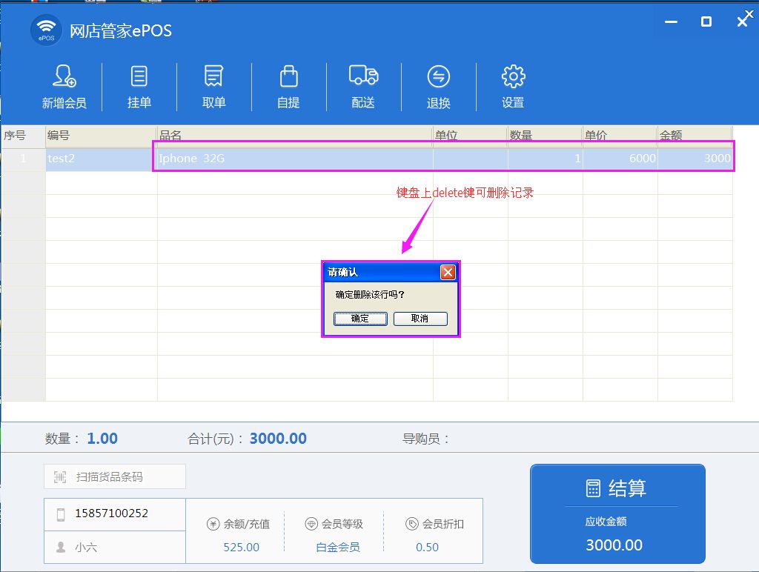
Task: Click the 品名 column header
Action: 294,136
